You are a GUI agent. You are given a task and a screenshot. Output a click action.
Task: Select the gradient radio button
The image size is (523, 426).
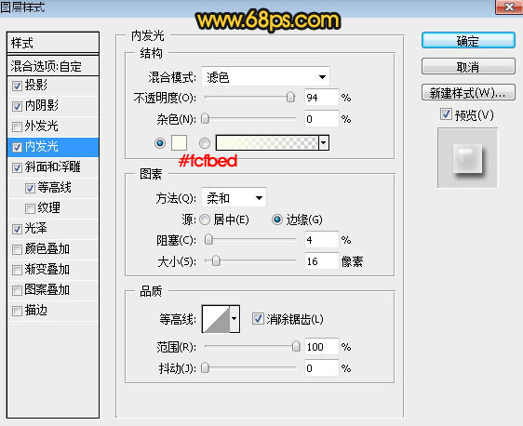point(205,143)
